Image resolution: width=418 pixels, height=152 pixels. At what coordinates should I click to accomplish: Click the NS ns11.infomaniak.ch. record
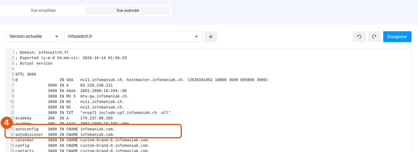86,102
